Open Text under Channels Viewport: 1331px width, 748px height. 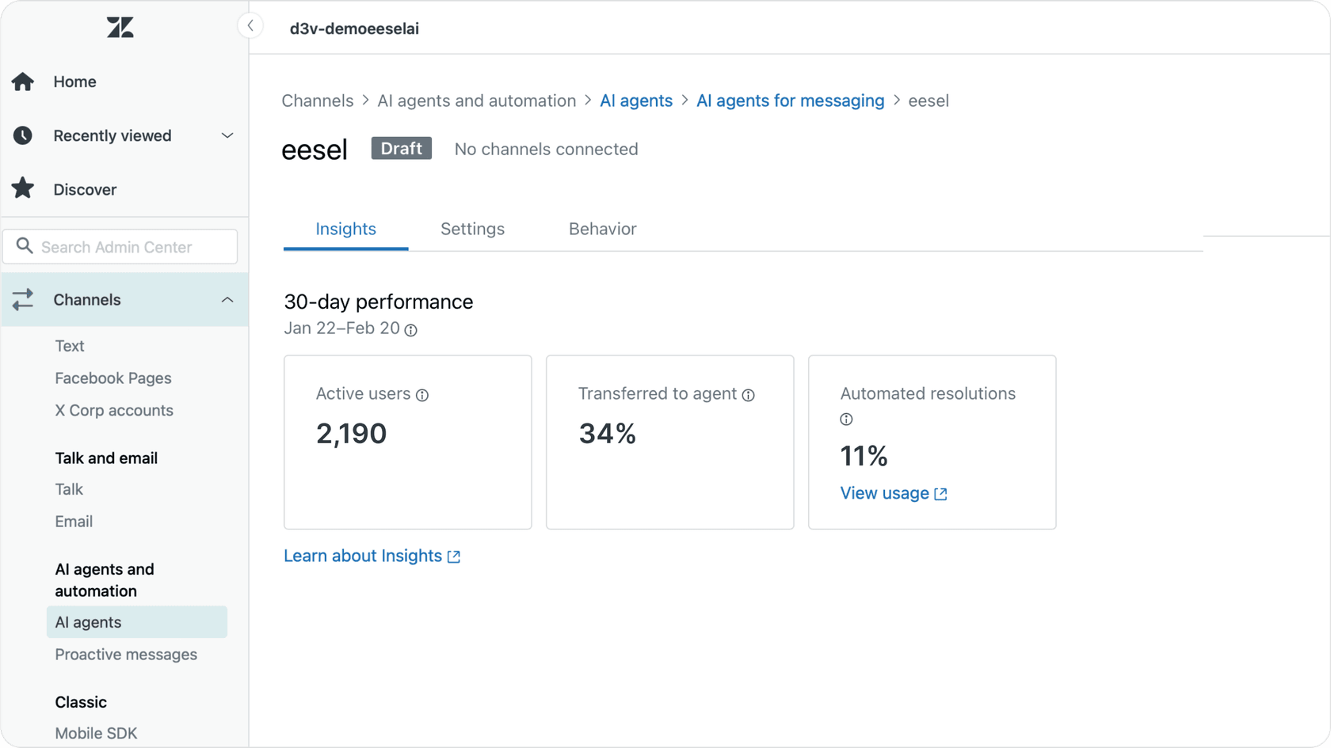point(70,346)
